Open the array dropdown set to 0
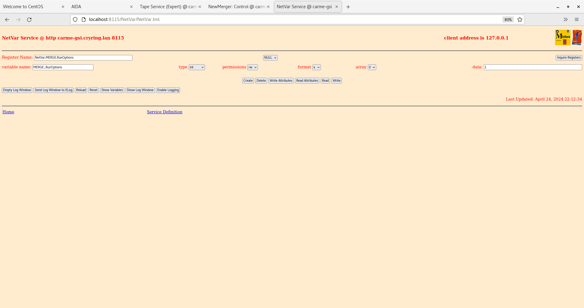 [x=372, y=67]
